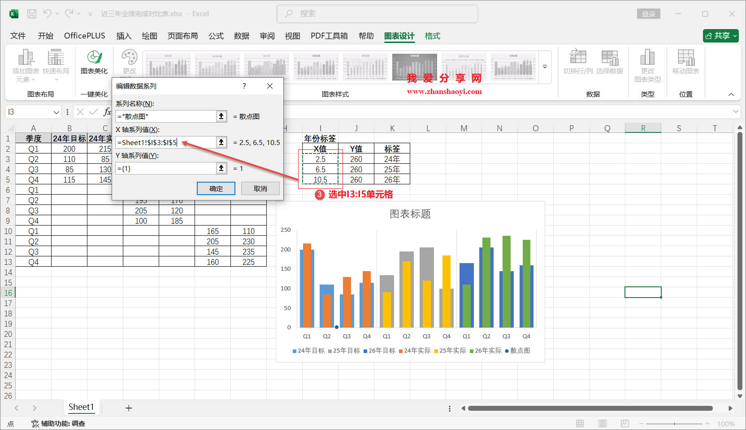This screenshot has height=430, width=746.
Task: Click the help question mark in dialog
Action: click(244, 86)
